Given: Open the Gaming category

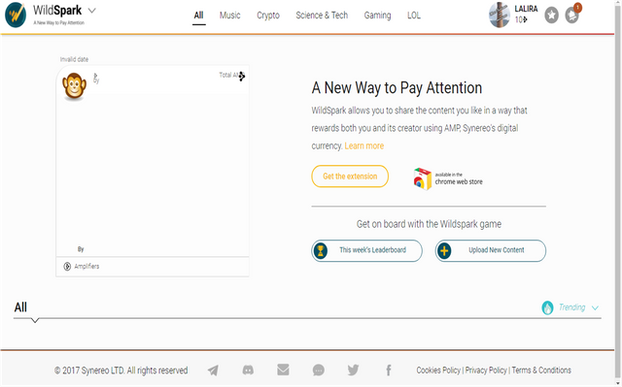Looking at the screenshot, I should tap(377, 16).
